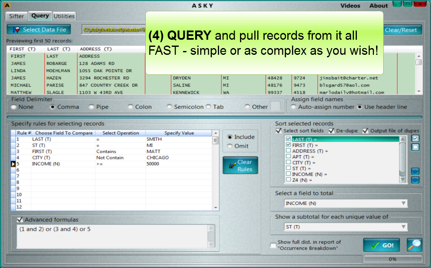This screenshot has height=268, width=431.
Task: Check Z4 (N) sort field
Action: click(x=288, y=180)
